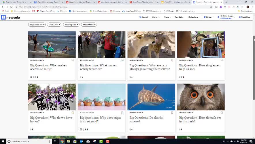Screen dimensions: 255x144
Task: Switch to the fourth browser tab
Action: (x=112, y=2)
